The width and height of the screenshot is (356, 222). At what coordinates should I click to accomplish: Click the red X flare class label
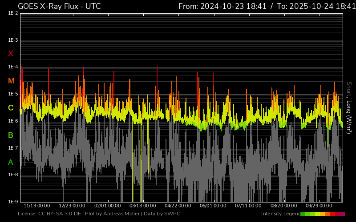(x=11, y=54)
